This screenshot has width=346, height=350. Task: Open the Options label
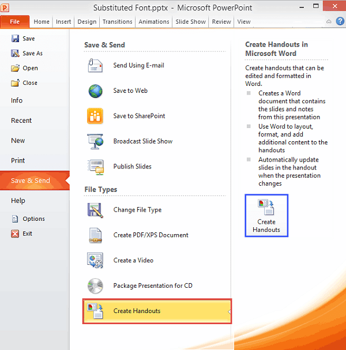33,219
